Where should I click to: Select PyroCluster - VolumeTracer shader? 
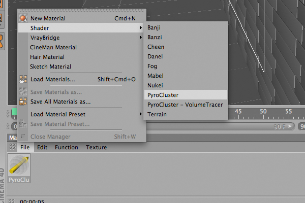coord(186,105)
